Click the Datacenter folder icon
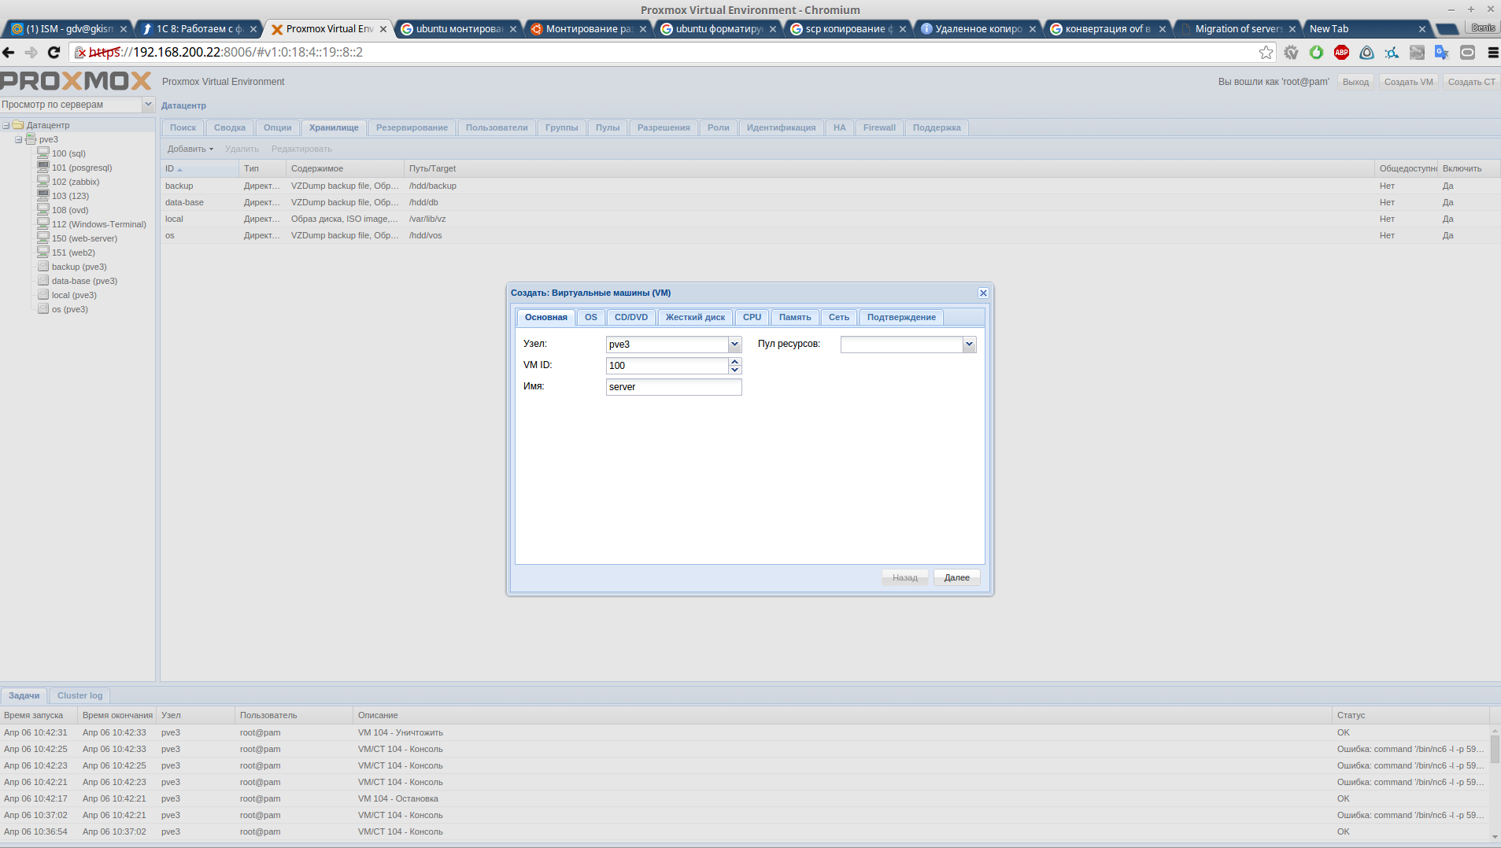 point(18,124)
